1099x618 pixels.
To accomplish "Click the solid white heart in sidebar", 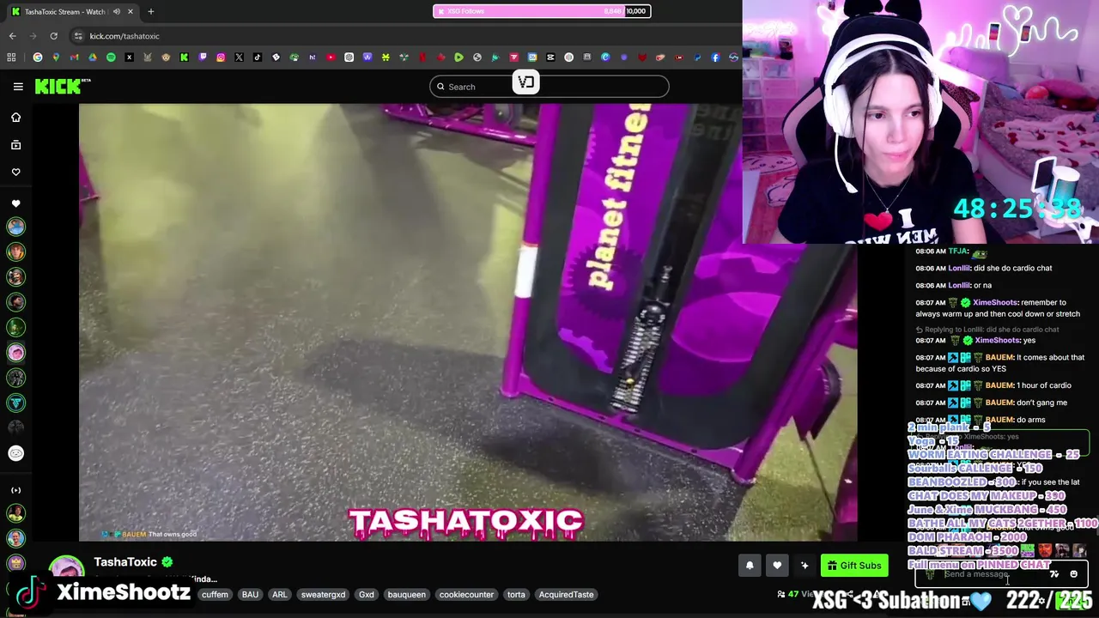I will tap(15, 203).
